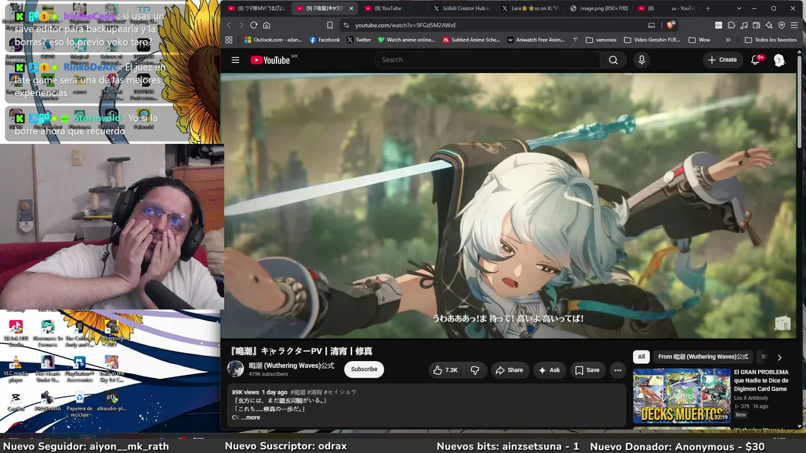Show more bookmarks with the overflow chevron
Screen dimensions: 806x453
728,40
